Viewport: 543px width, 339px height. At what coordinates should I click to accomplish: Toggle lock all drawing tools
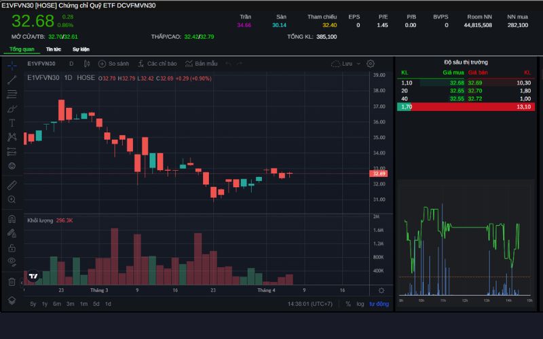click(x=12, y=247)
